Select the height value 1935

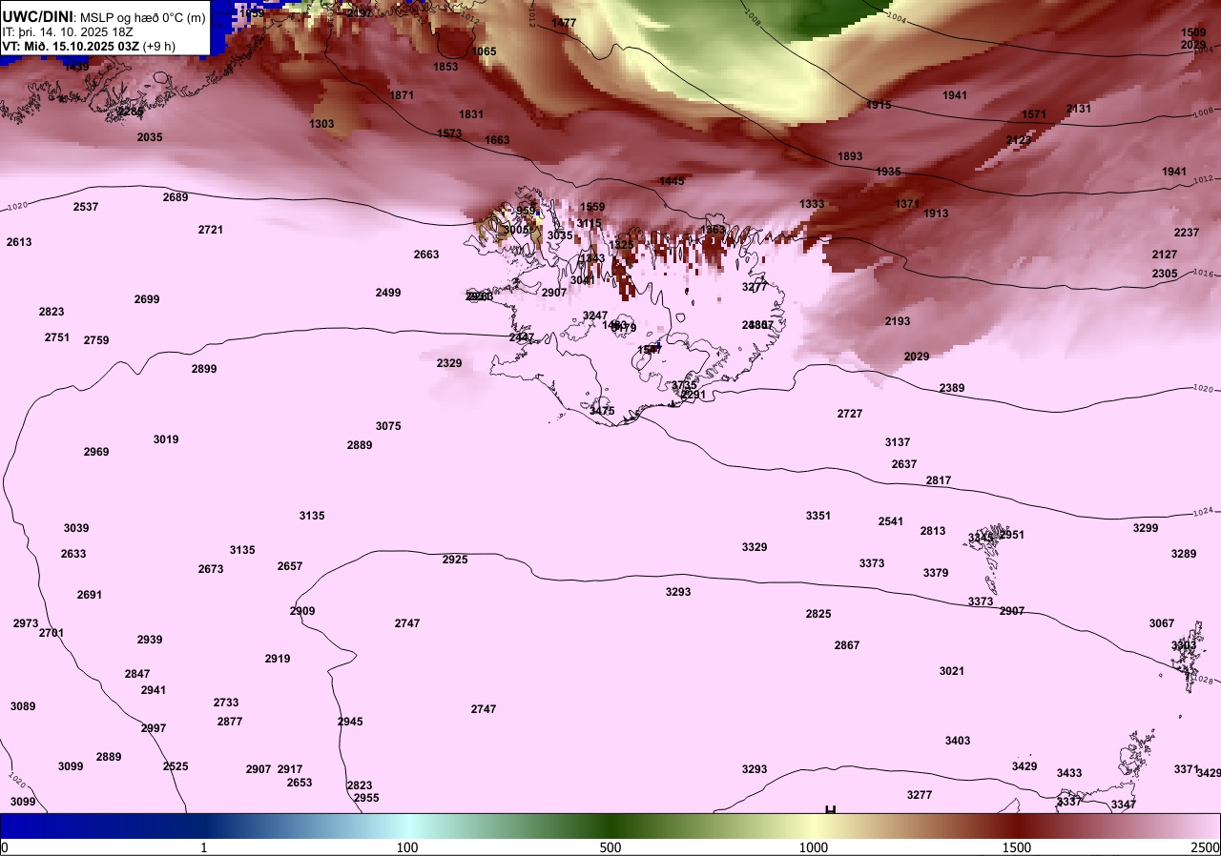[x=888, y=172]
